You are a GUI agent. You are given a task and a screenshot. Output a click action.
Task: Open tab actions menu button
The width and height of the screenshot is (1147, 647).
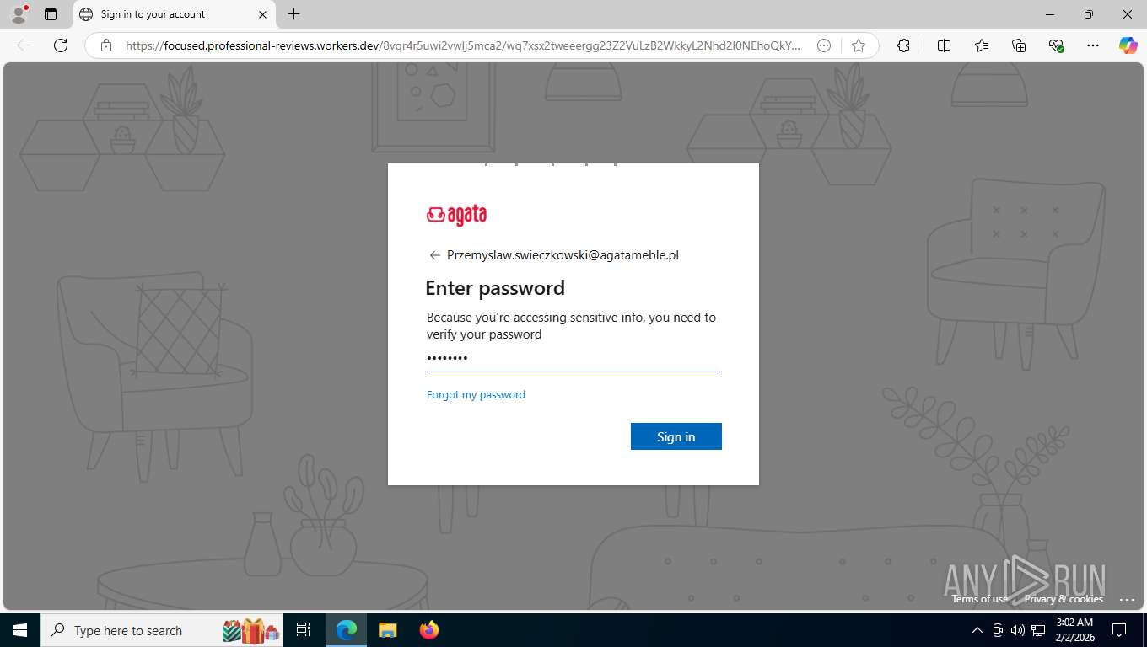coord(51,14)
